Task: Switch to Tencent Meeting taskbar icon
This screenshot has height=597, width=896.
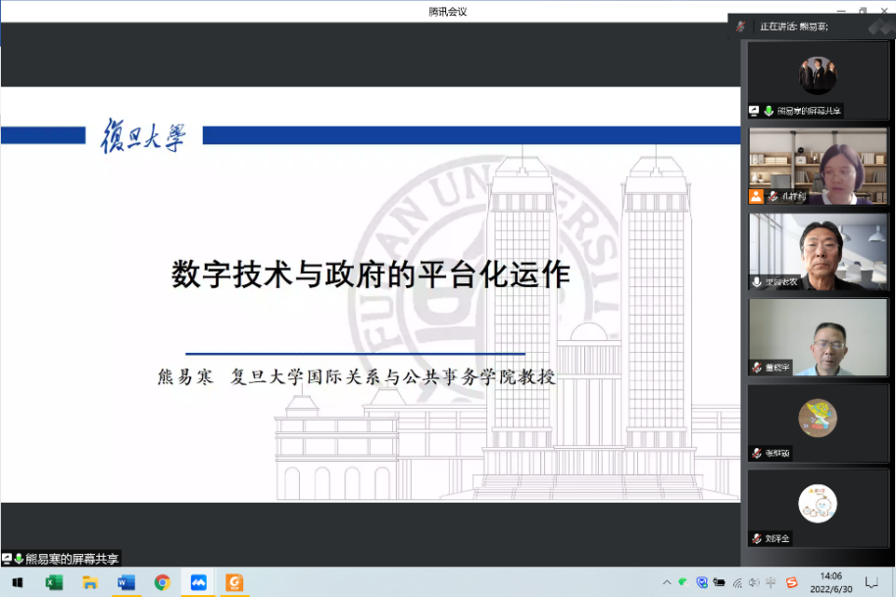Action: tap(198, 582)
